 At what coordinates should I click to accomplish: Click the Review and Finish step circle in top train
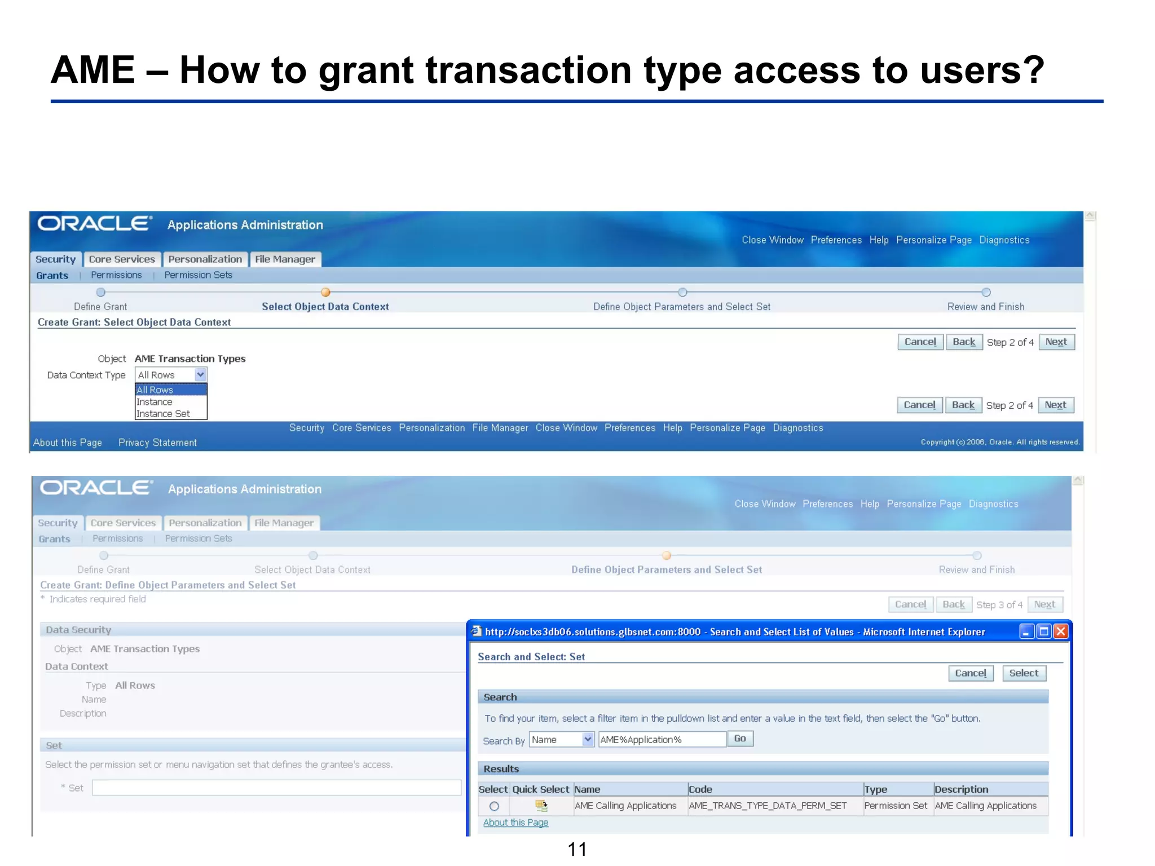(x=986, y=292)
